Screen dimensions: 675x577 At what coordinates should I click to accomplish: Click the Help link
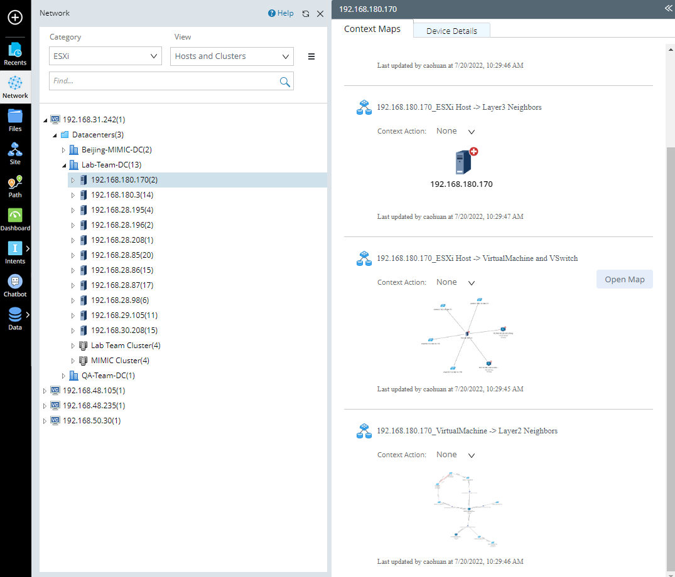click(281, 13)
